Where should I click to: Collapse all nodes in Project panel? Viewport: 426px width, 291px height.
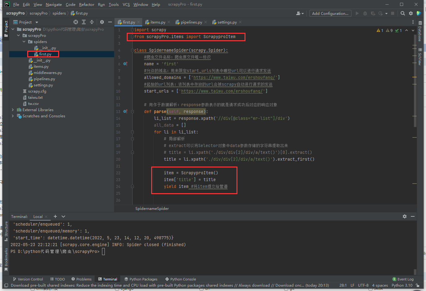click(92, 22)
